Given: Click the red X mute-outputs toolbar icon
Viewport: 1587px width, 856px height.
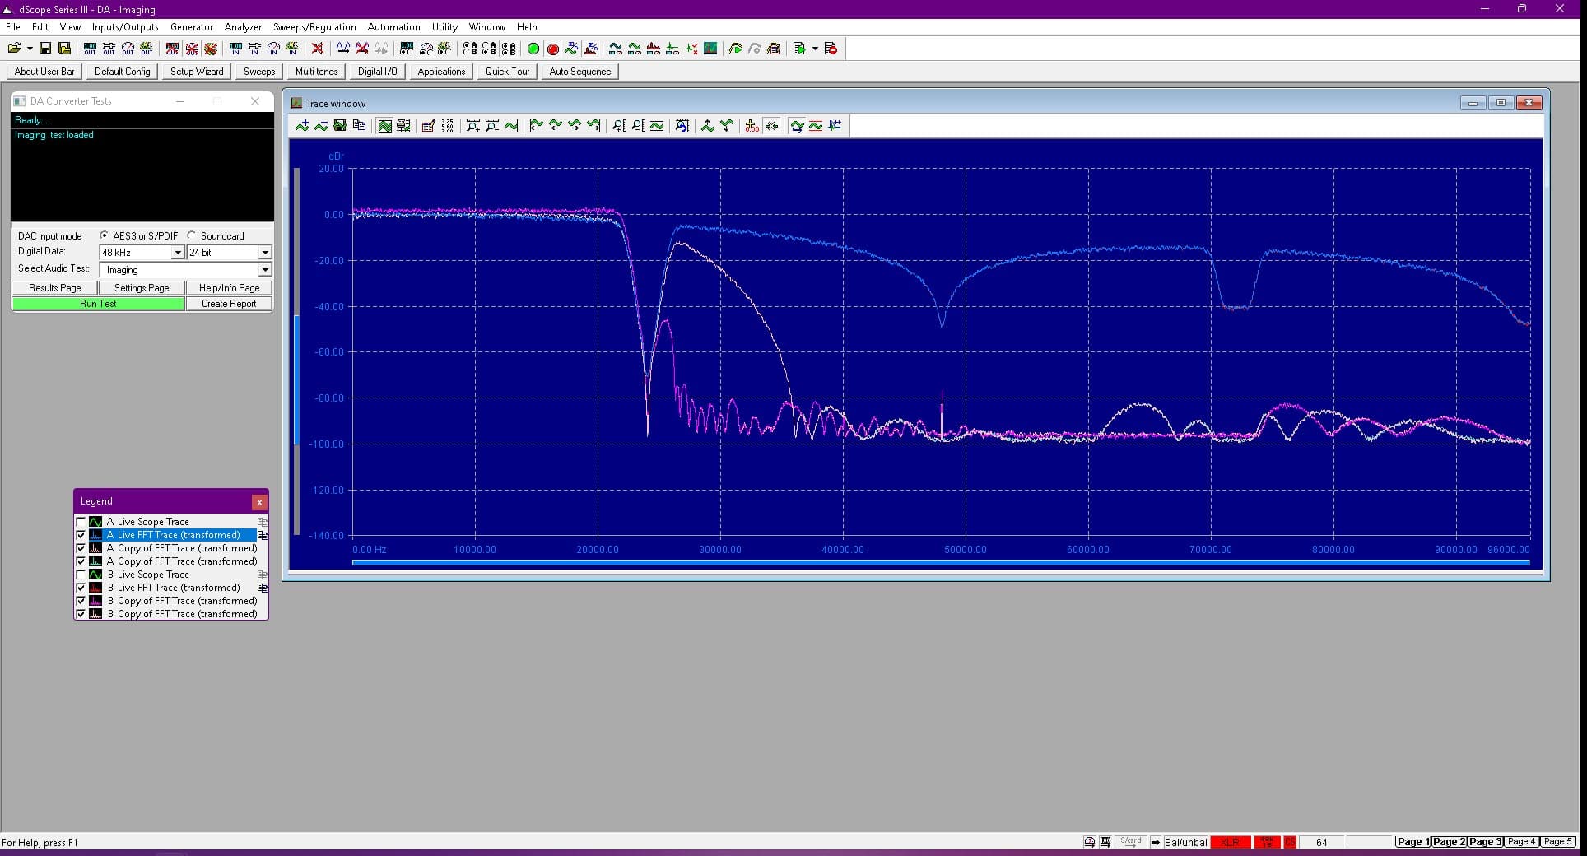Looking at the screenshot, I should (318, 49).
